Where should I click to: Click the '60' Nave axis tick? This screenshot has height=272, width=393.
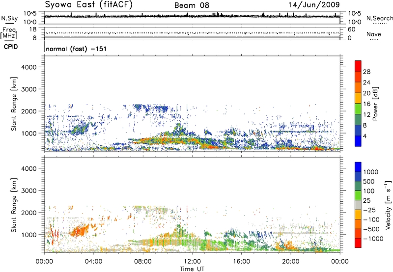351,29
